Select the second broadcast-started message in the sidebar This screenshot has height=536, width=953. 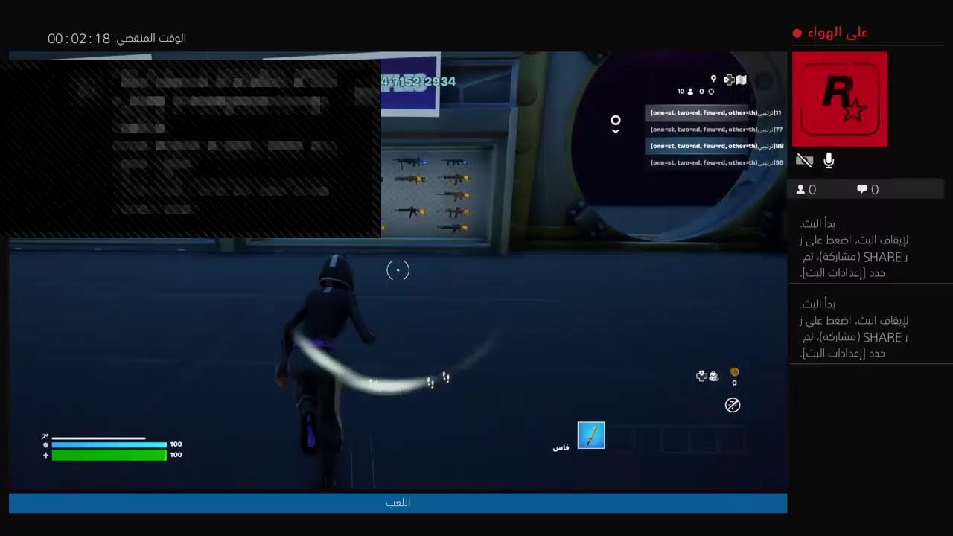point(854,328)
